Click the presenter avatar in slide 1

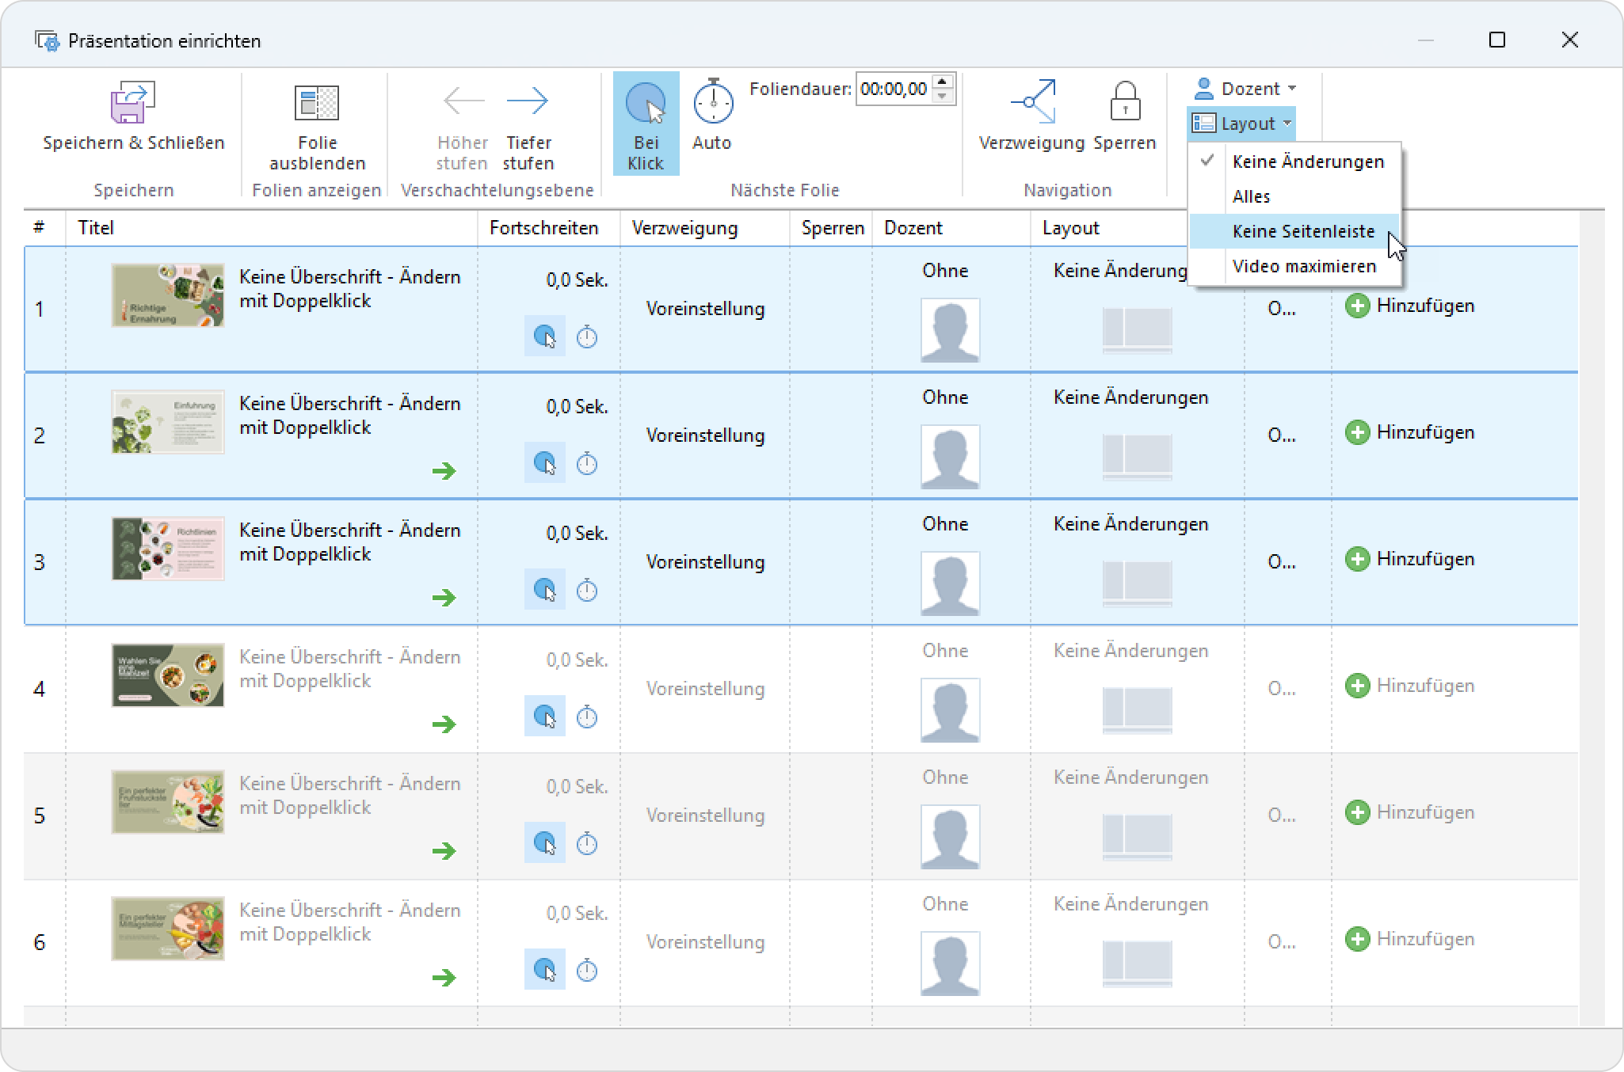tap(950, 330)
